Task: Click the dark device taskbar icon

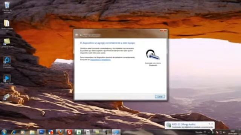Action: [x=107, y=132]
